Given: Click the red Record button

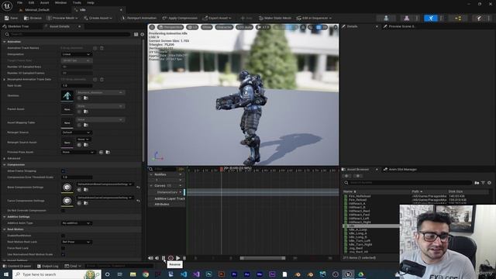Looking at the screenshot, I should [x=170, y=258].
